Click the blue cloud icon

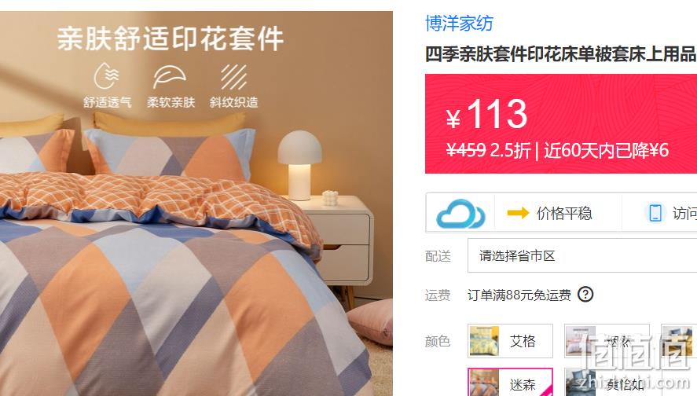click(x=460, y=213)
